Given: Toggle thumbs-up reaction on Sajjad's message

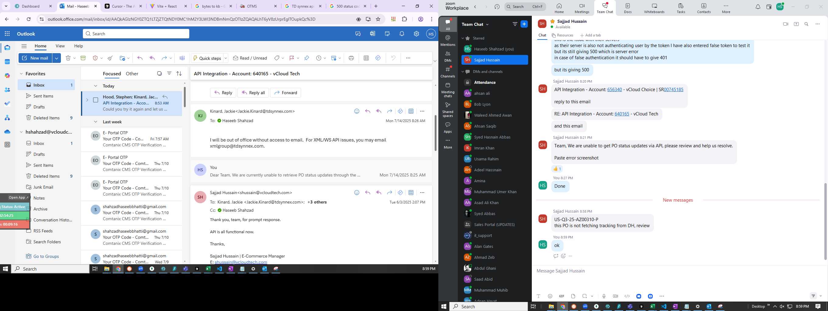Looking at the screenshot, I should point(557,169).
